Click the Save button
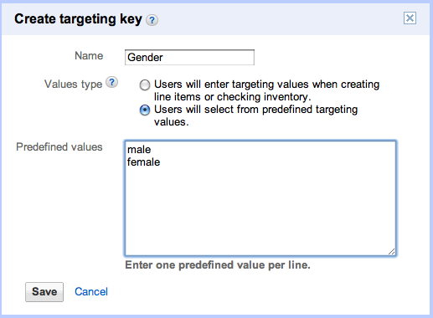433x318 pixels. tap(44, 292)
